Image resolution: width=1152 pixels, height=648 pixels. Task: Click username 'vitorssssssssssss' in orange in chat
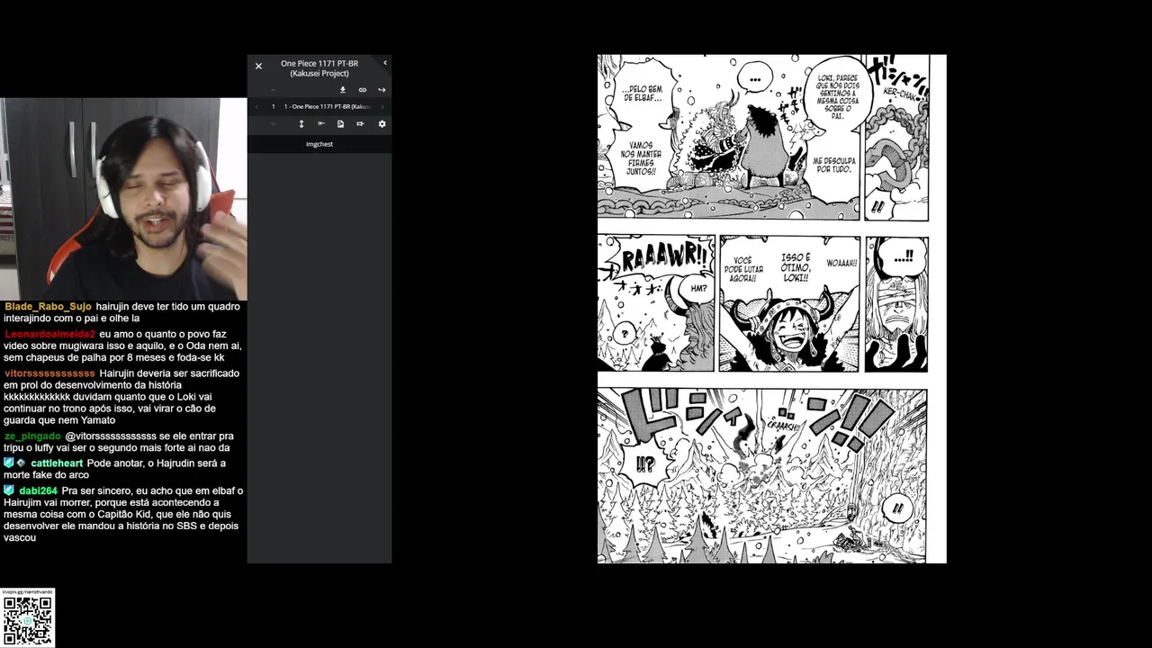pyautogui.click(x=49, y=373)
